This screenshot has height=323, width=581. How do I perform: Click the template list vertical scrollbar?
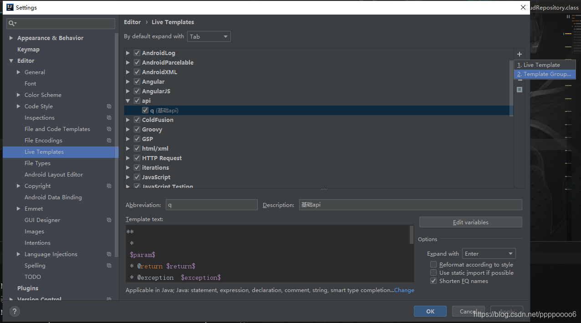coord(511,89)
